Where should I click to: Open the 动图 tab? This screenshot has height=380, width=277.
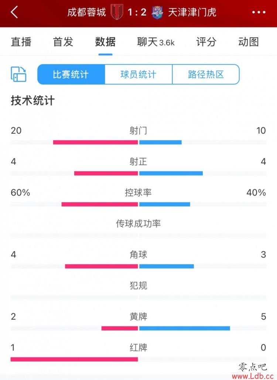(x=249, y=42)
